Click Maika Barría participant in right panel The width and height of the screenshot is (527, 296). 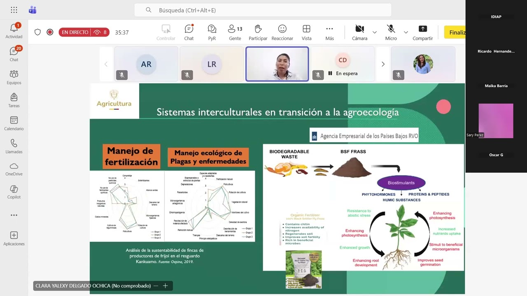[496, 86]
